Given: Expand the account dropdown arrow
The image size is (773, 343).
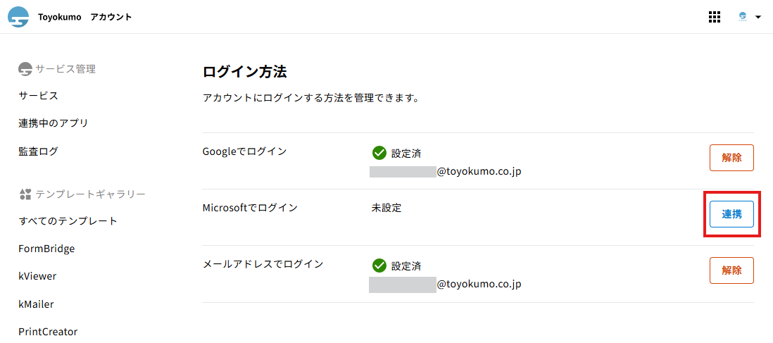Looking at the screenshot, I should click(x=758, y=17).
